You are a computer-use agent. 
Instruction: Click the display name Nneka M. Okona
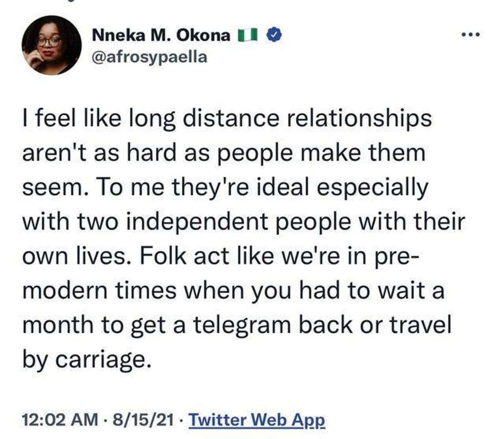(161, 35)
